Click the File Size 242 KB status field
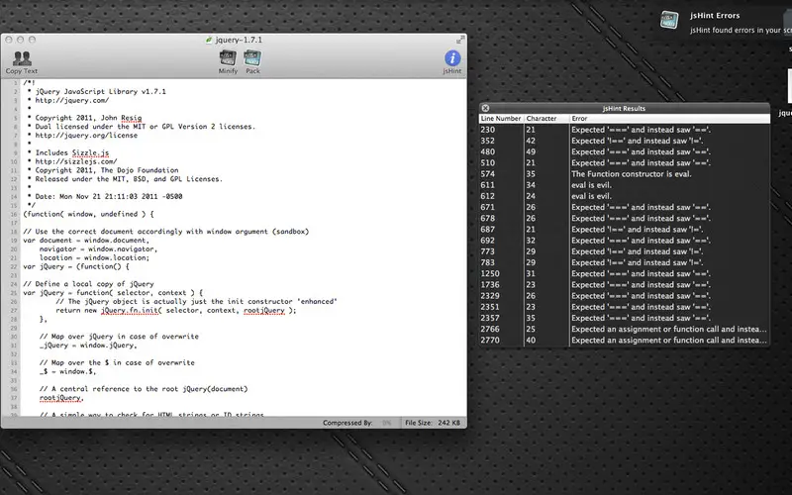 pos(433,423)
